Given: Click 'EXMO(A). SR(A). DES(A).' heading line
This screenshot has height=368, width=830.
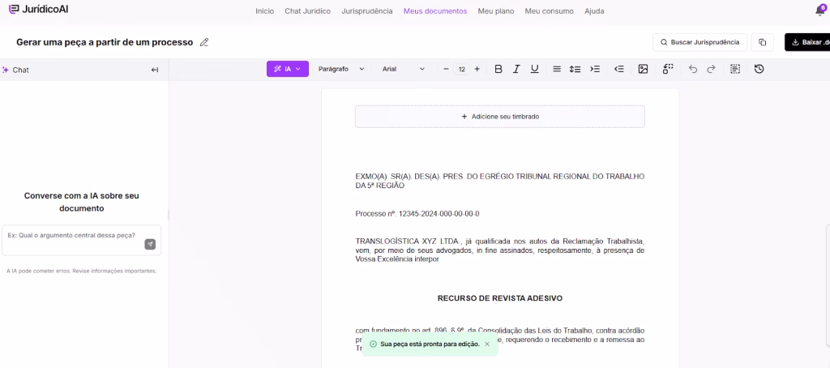Looking at the screenshot, I should coord(499,181).
